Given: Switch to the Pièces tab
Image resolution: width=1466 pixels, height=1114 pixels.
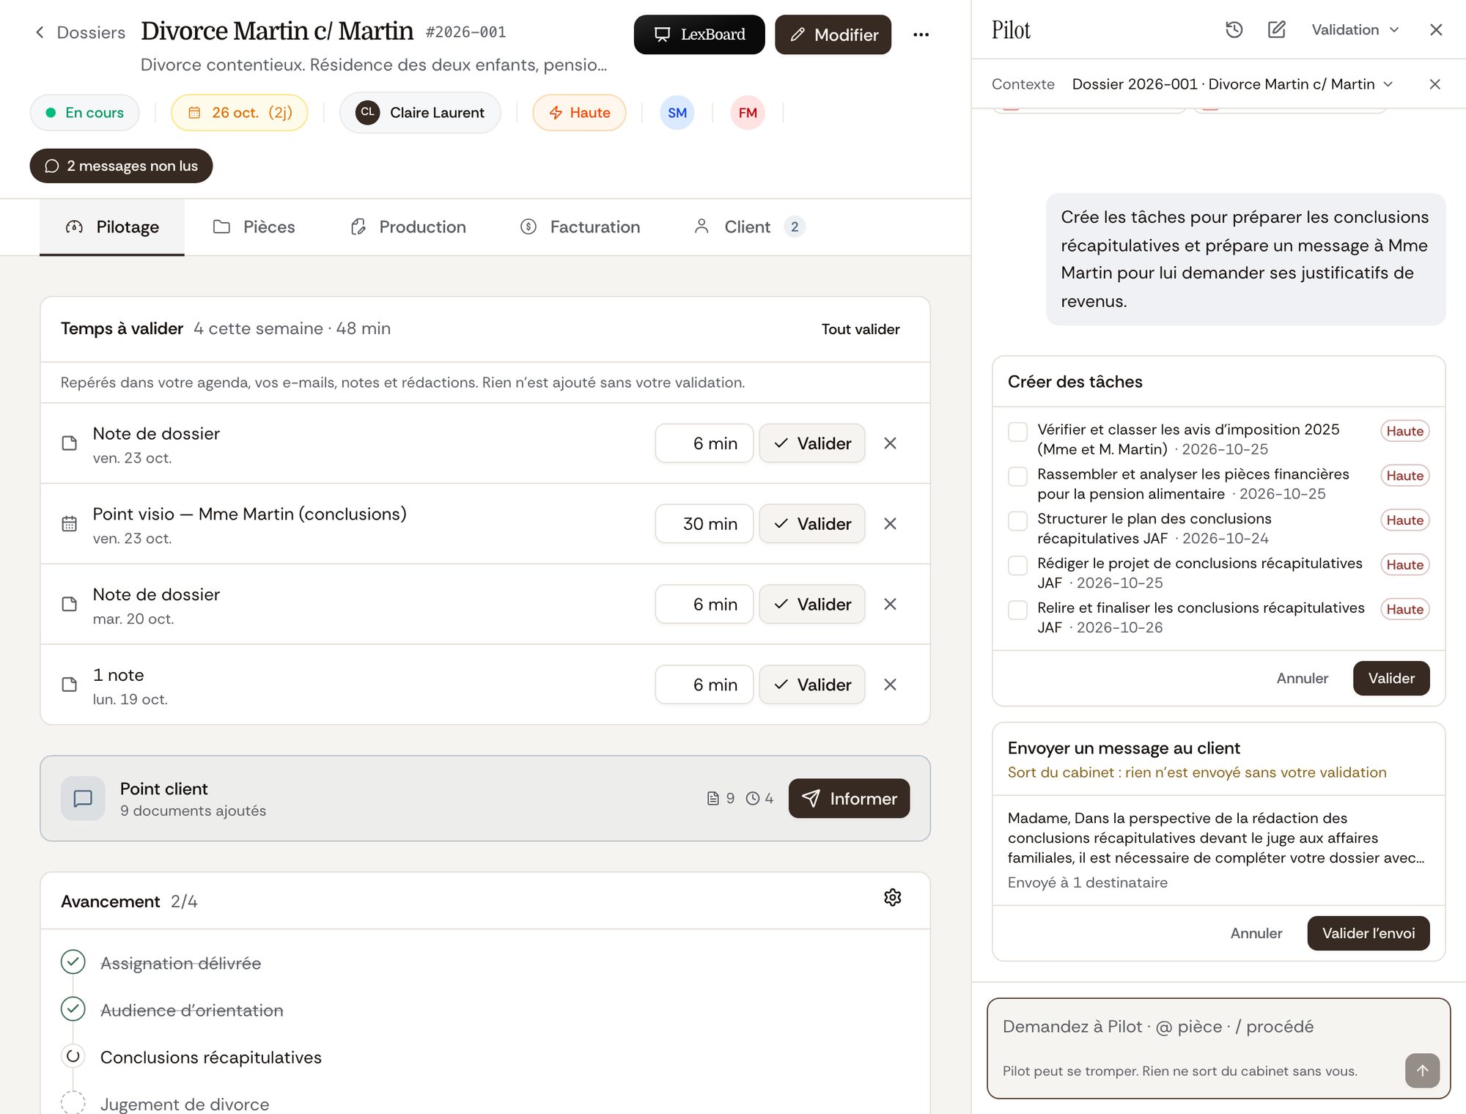Looking at the screenshot, I should tap(254, 227).
